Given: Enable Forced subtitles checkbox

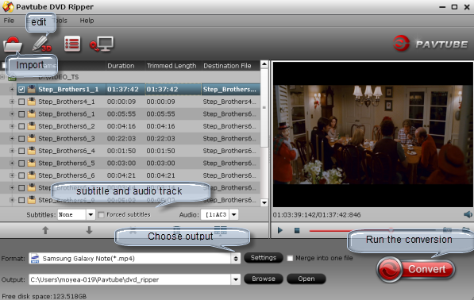Looking at the screenshot, I should point(102,215).
